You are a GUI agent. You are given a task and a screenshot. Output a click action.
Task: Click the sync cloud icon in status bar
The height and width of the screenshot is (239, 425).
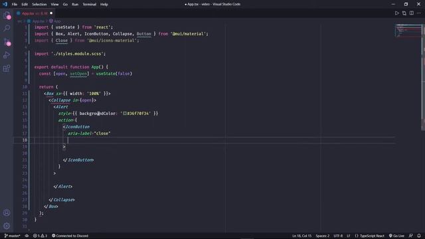tap(27, 236)
